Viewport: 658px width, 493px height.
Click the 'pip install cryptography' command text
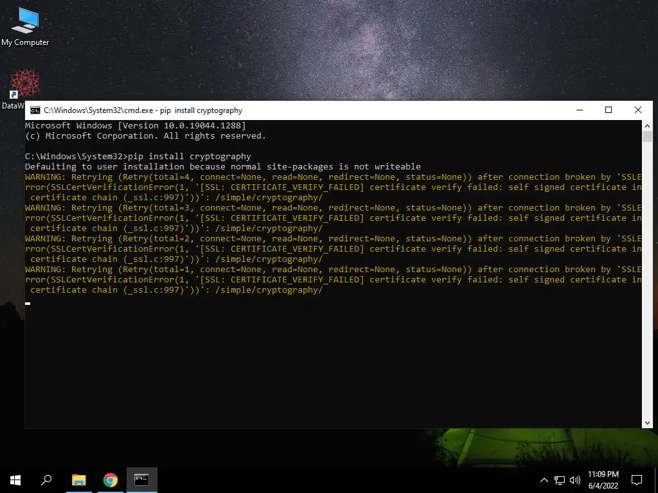tap(190, 157)
